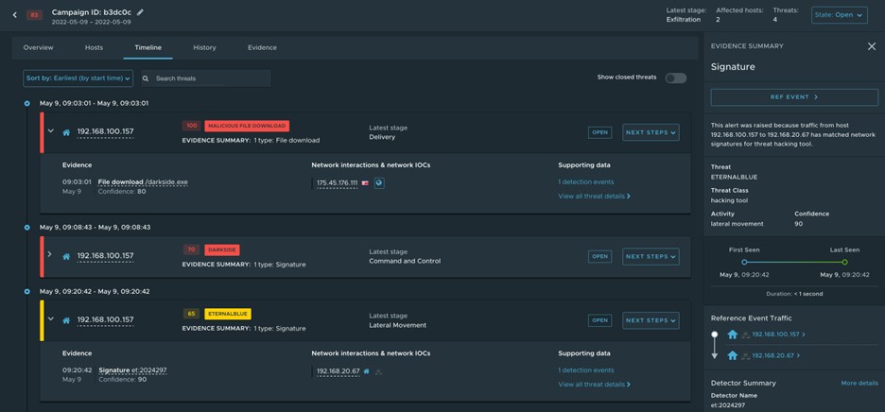Click 192.168.20.67 under network interactions

click(338, 371)
